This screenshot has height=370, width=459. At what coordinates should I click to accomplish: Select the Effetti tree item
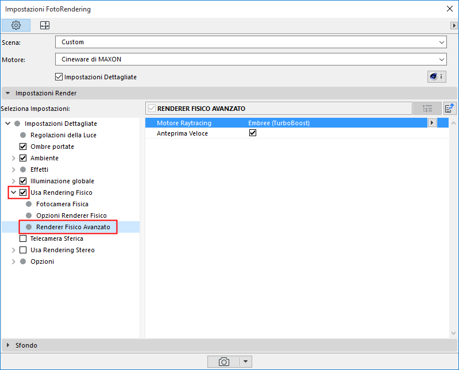(x=39, y=169)
